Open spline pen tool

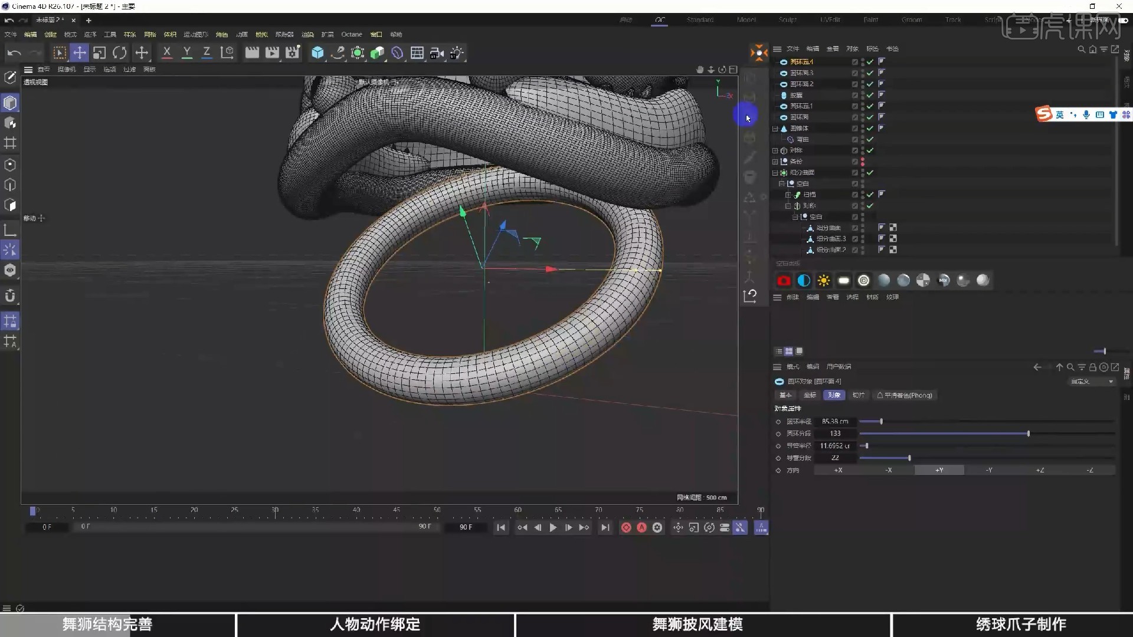click(338, 53)
